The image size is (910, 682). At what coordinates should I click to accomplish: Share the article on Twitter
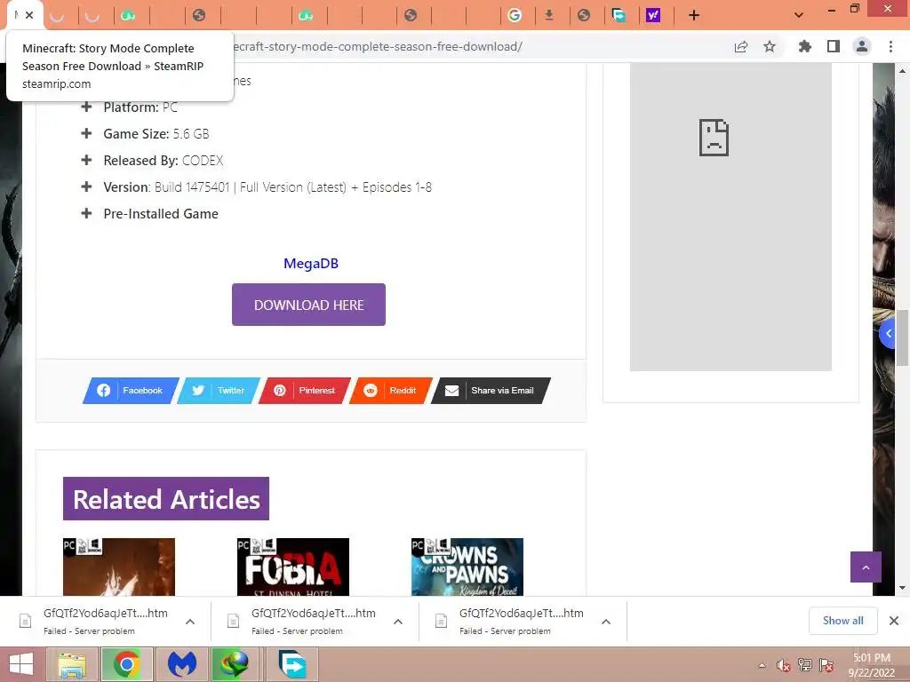click(219, 391)
